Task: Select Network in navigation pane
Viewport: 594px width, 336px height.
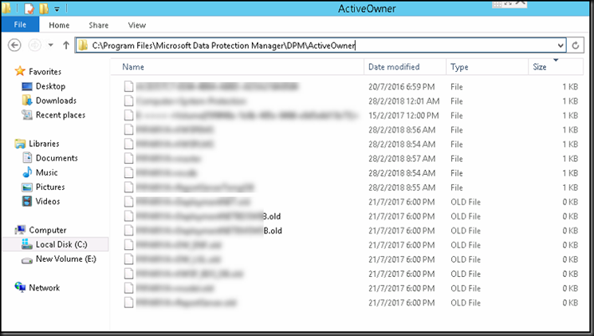Action: tap(45, 287)
